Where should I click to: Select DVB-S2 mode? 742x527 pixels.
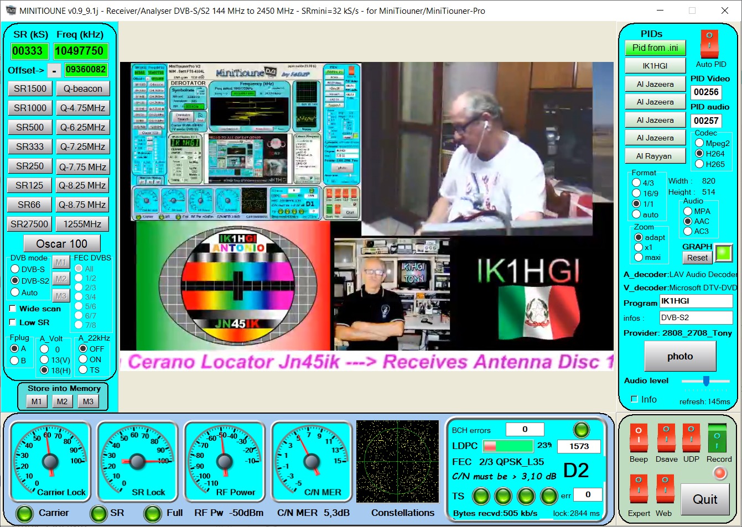coord(15,281)
